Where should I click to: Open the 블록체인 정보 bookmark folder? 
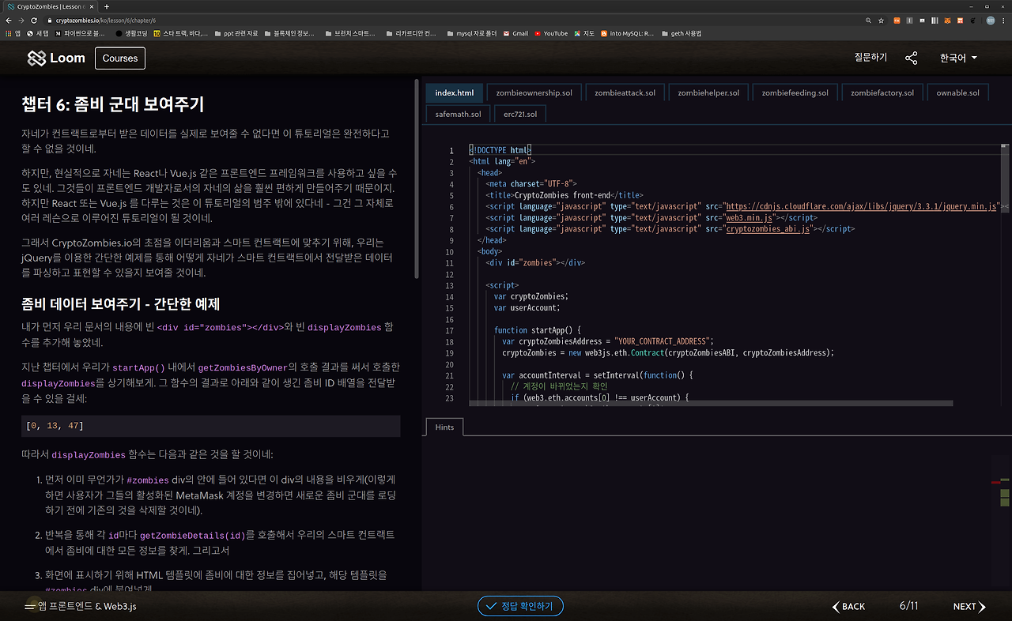click(x=289, y=33)
